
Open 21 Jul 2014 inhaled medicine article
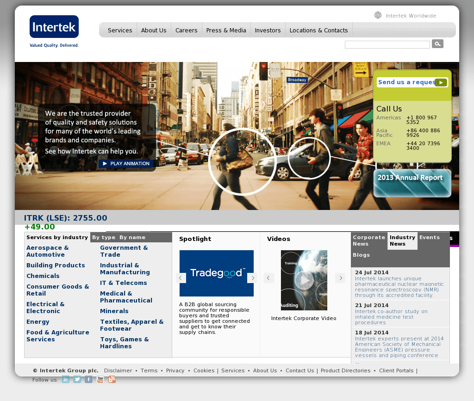pos(391,317)
